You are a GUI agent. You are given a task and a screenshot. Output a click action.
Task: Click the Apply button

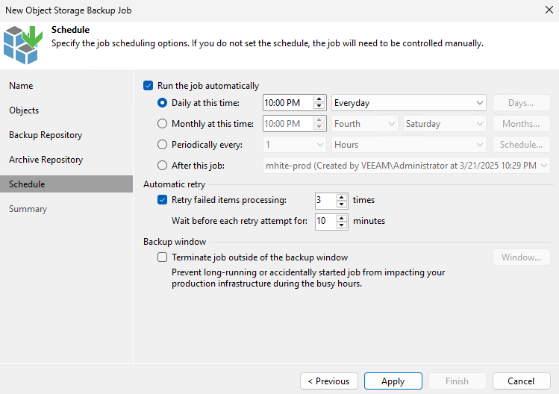tap(393, 381)
